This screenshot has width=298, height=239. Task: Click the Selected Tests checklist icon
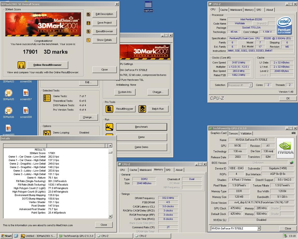click(x=47, y=98)
